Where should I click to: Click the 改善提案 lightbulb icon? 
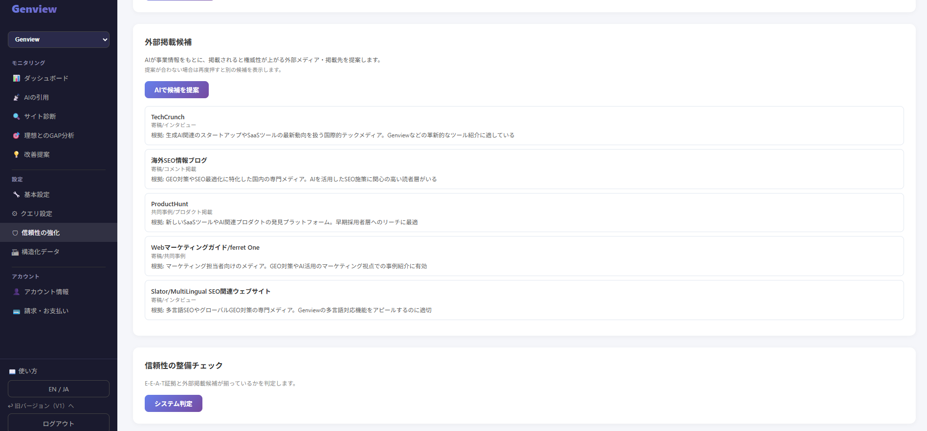(x=17, y=154)
